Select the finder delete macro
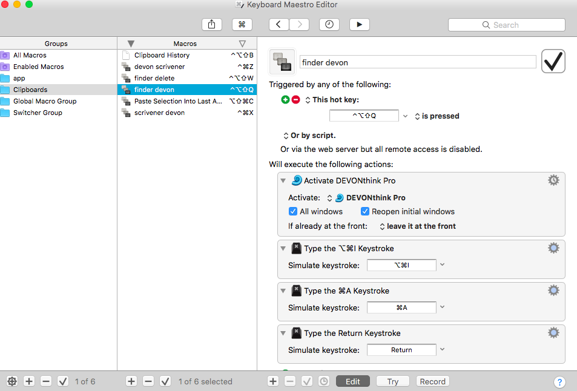Image resolution: width=577 pixels, height=391 pixels. 187,78
